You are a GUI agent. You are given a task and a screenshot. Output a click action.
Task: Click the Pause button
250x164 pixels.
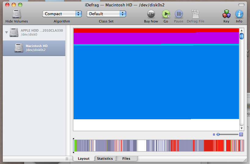pyautogui.click(x=179, y=14)
